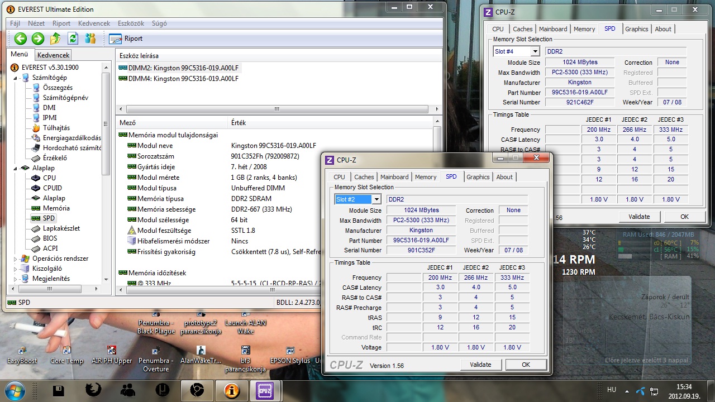Open the Súgó menu in EVEREST
715x402 pixels.
tap(159, 23)
